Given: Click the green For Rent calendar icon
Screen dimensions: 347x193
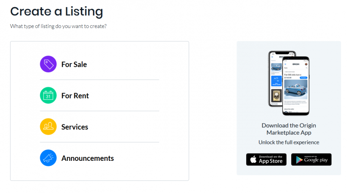Looking at the screenshot, I should 48,96.
